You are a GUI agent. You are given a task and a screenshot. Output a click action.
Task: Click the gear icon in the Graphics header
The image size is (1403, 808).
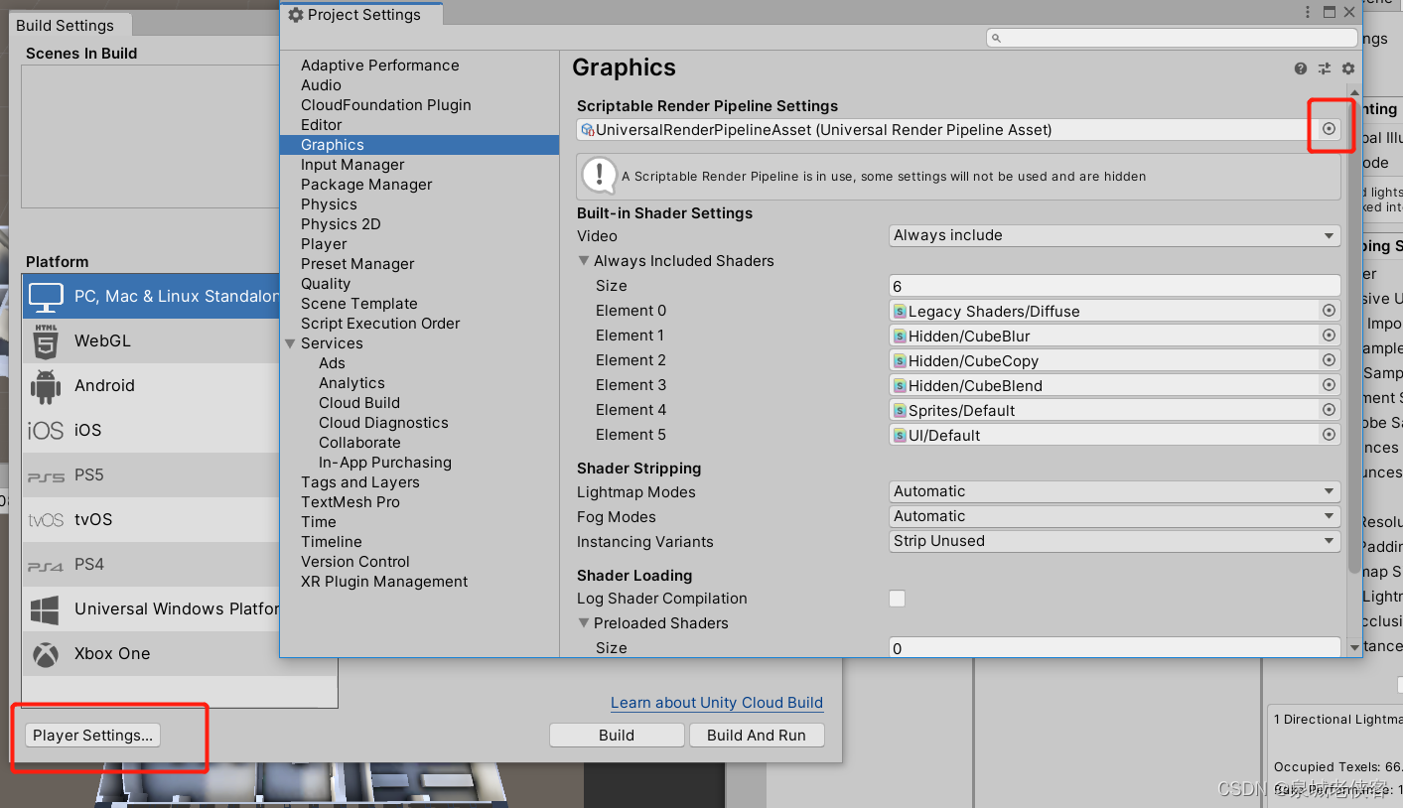[1347, 68]
